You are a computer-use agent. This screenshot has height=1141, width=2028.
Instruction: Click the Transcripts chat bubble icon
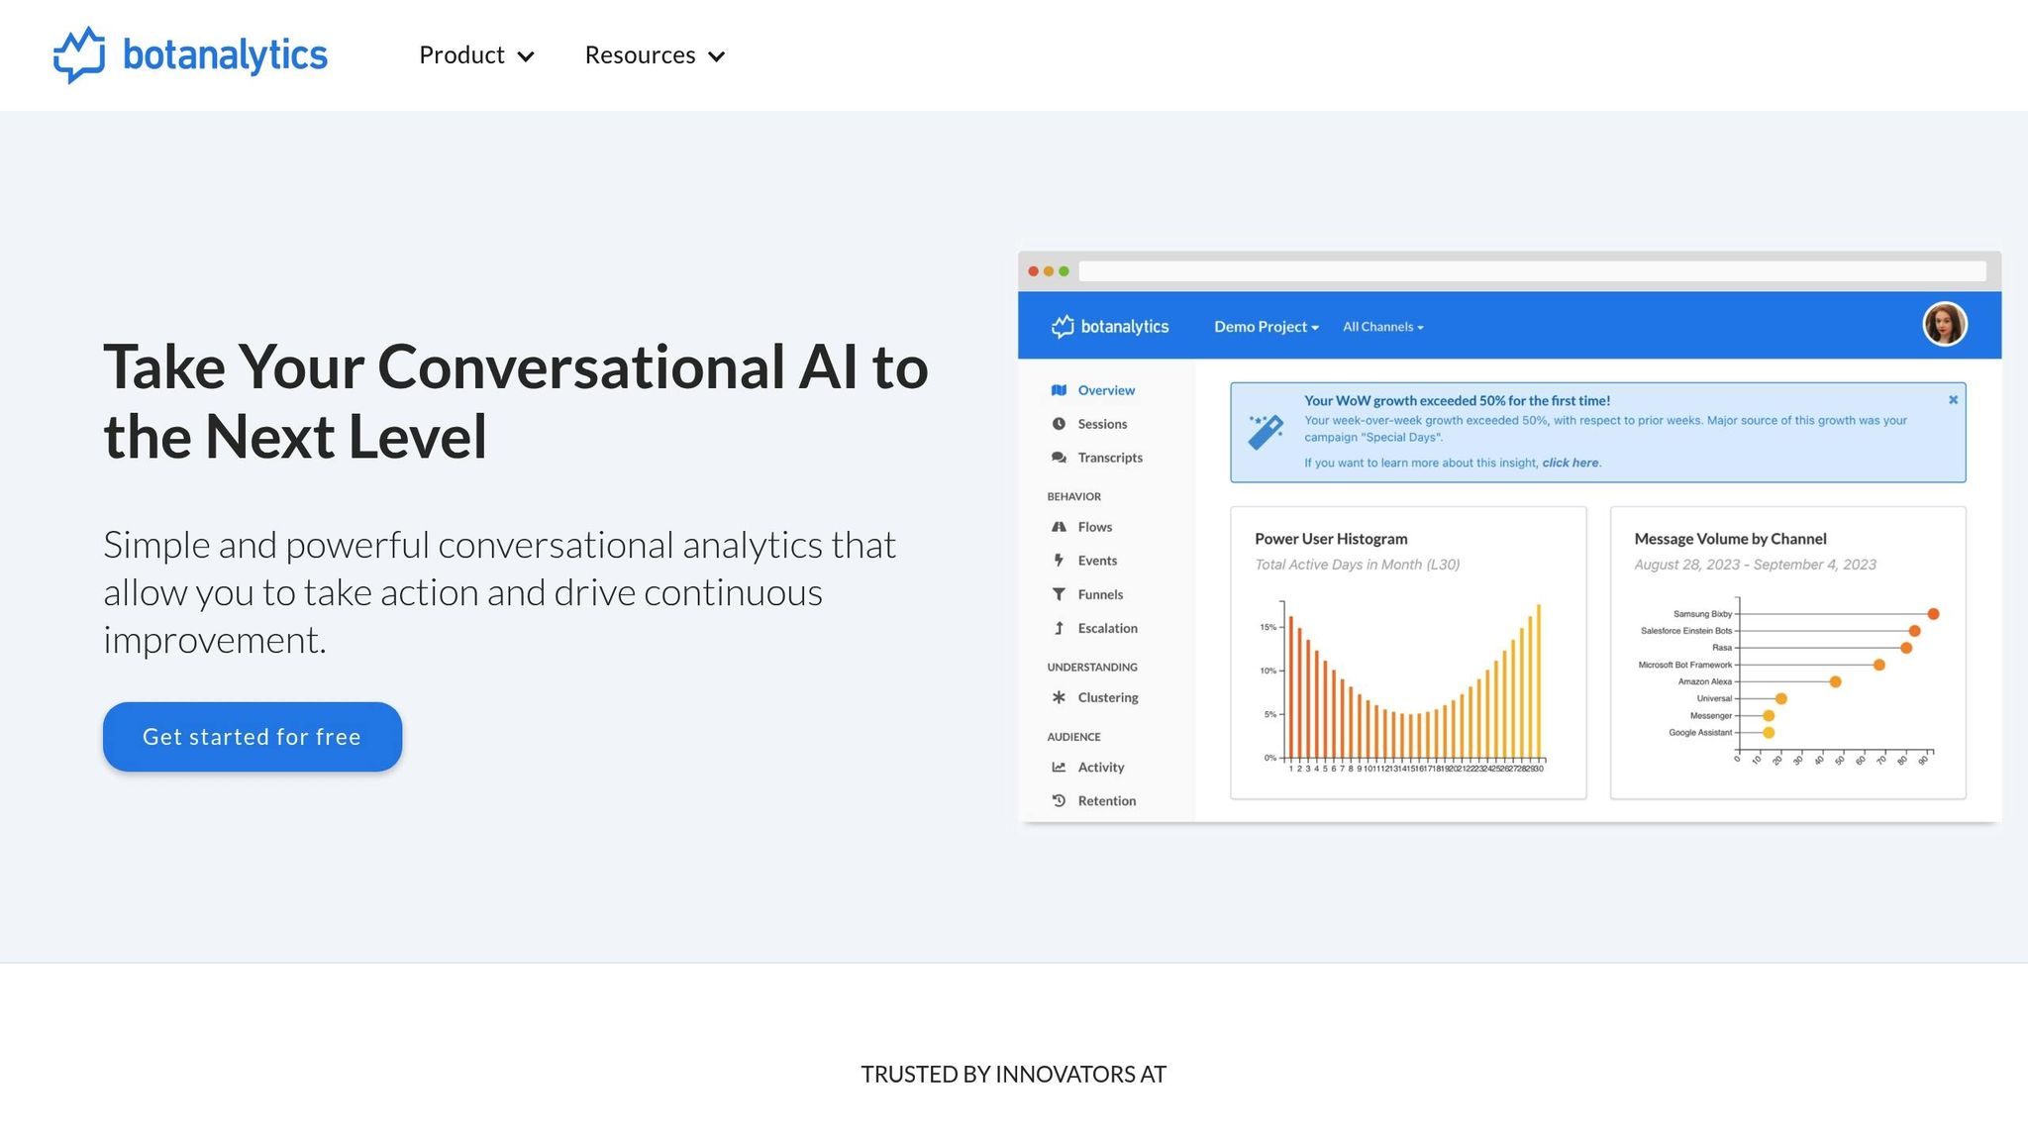point(1059,458)
